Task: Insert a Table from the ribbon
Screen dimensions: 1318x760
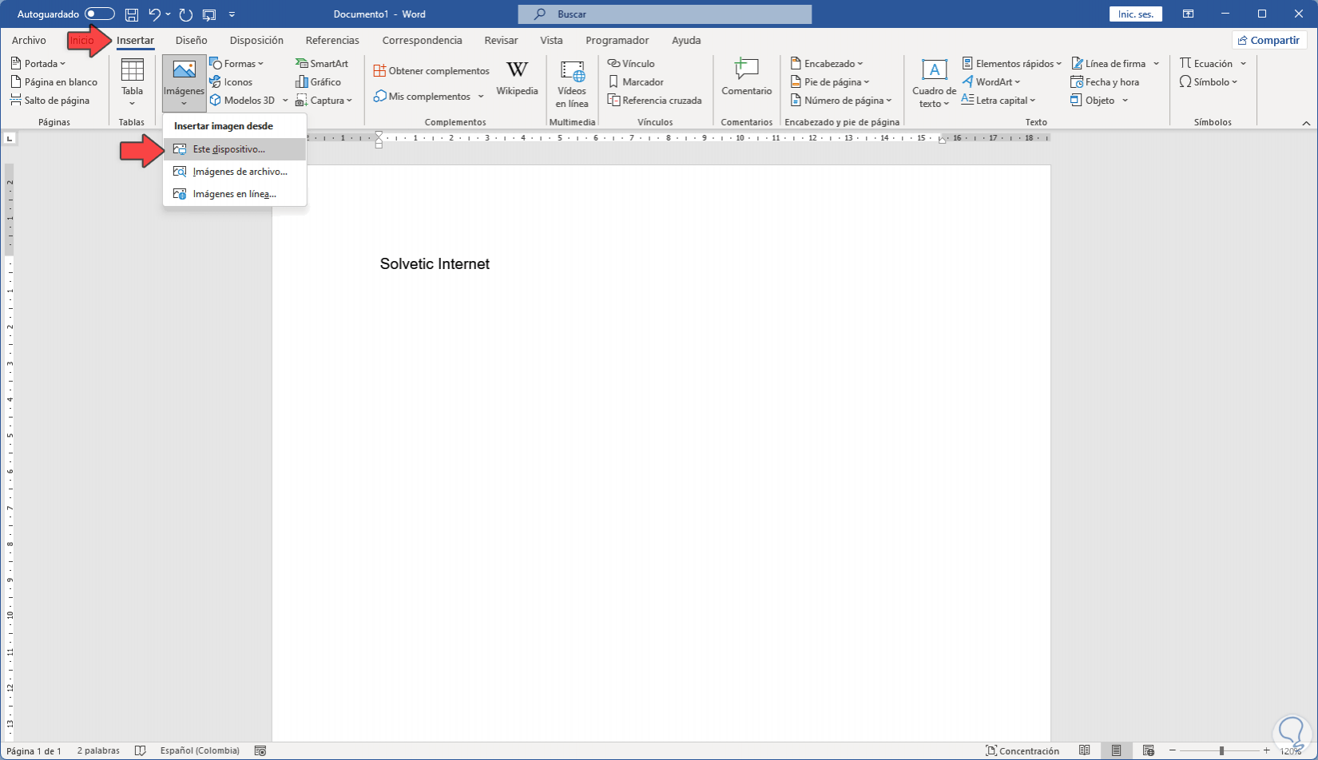Action: [132, 82]
